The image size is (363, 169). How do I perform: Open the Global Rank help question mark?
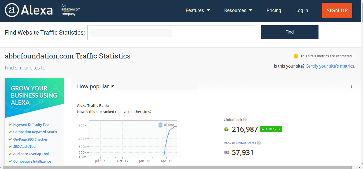(x=245, y=120)
